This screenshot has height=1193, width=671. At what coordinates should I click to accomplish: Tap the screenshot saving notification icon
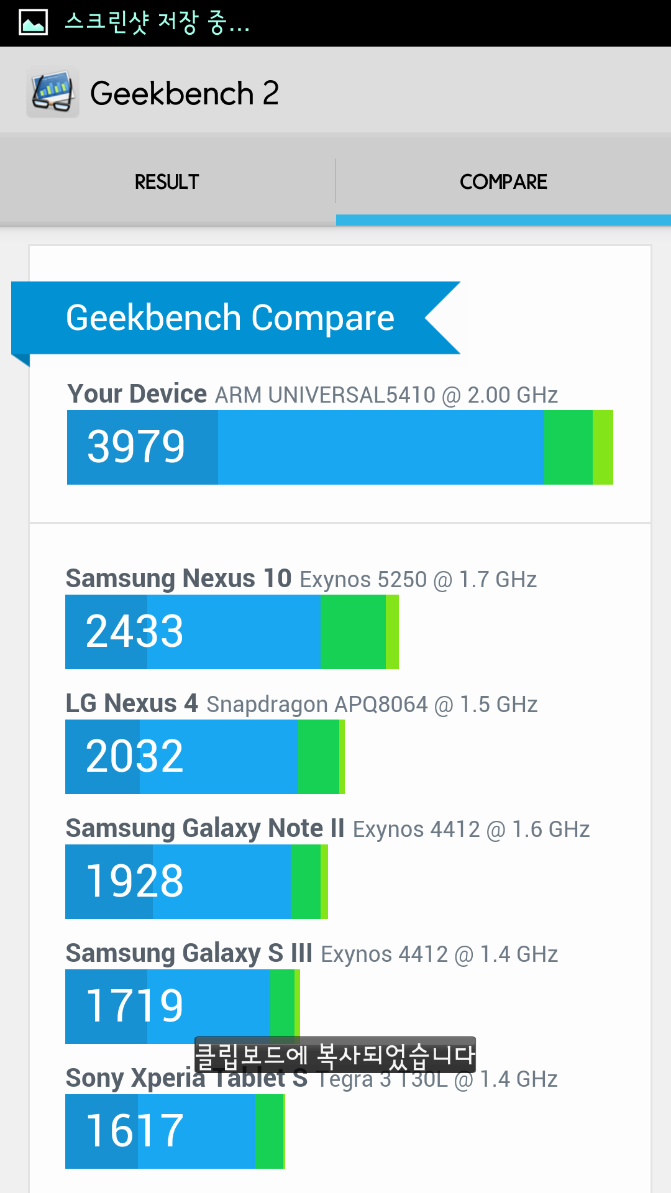pos(33,22)
